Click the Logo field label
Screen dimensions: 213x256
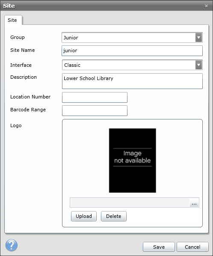pyautogui.click(x=16, y=125)
